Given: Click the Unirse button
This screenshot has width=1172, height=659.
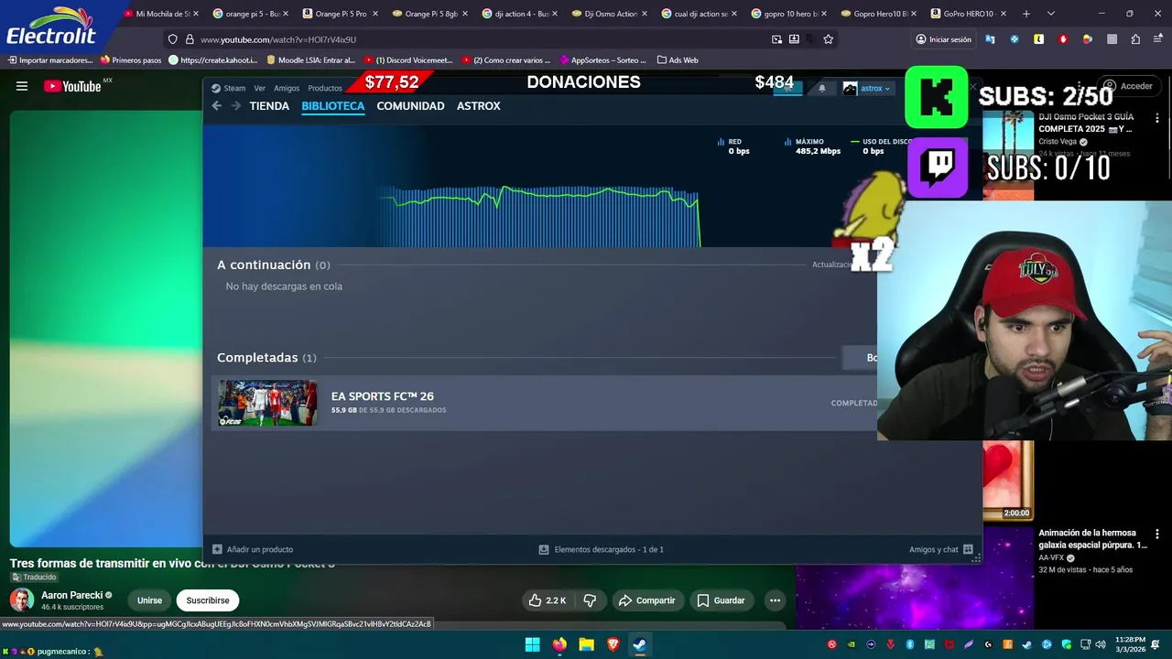Looking at the screenshot, I should tap(149, 600).
